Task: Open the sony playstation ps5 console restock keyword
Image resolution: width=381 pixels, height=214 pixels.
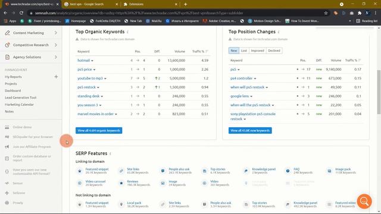Action: (253, 117)
